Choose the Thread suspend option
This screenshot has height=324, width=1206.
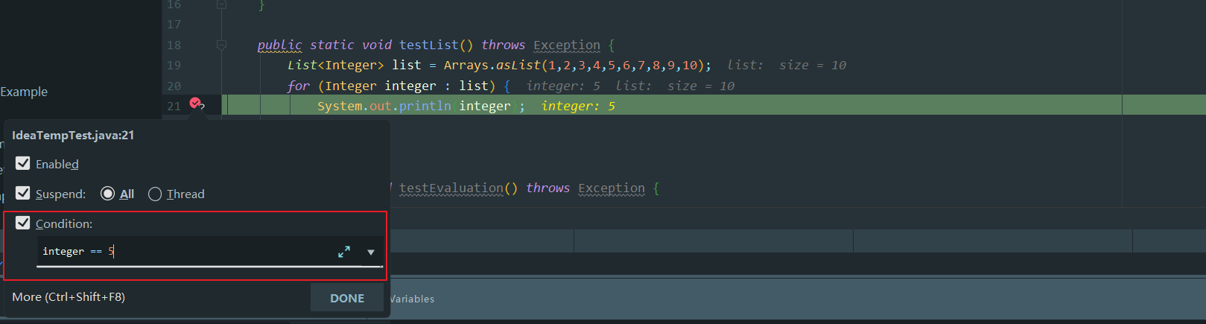(155, 194)
